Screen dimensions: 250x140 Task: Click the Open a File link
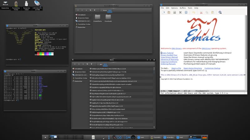pos(176,68)
